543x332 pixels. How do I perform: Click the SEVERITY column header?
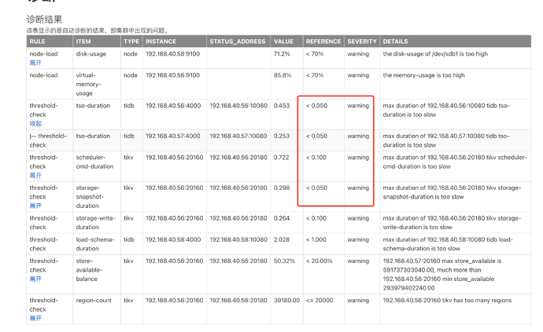(x=362, y=42)
